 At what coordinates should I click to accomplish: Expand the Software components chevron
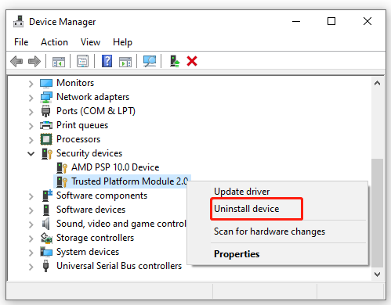31,196
